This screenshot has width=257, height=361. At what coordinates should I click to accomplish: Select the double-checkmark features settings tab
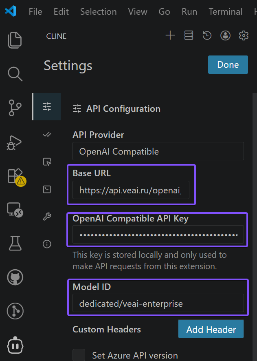(47, 134)
